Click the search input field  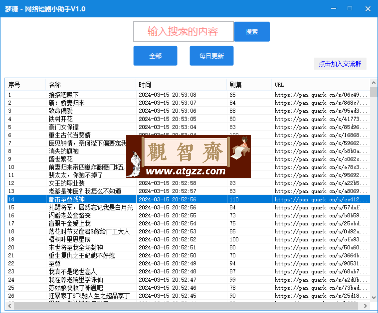coord(183,31)
